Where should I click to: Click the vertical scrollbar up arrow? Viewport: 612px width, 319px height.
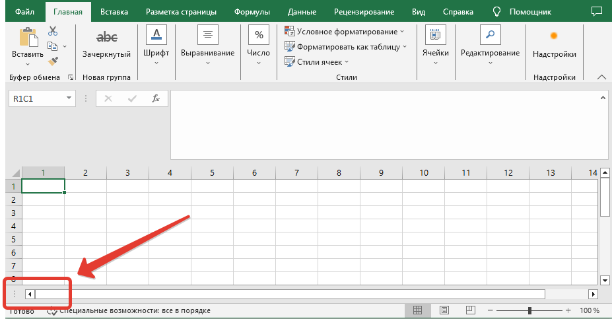(605, 172)
